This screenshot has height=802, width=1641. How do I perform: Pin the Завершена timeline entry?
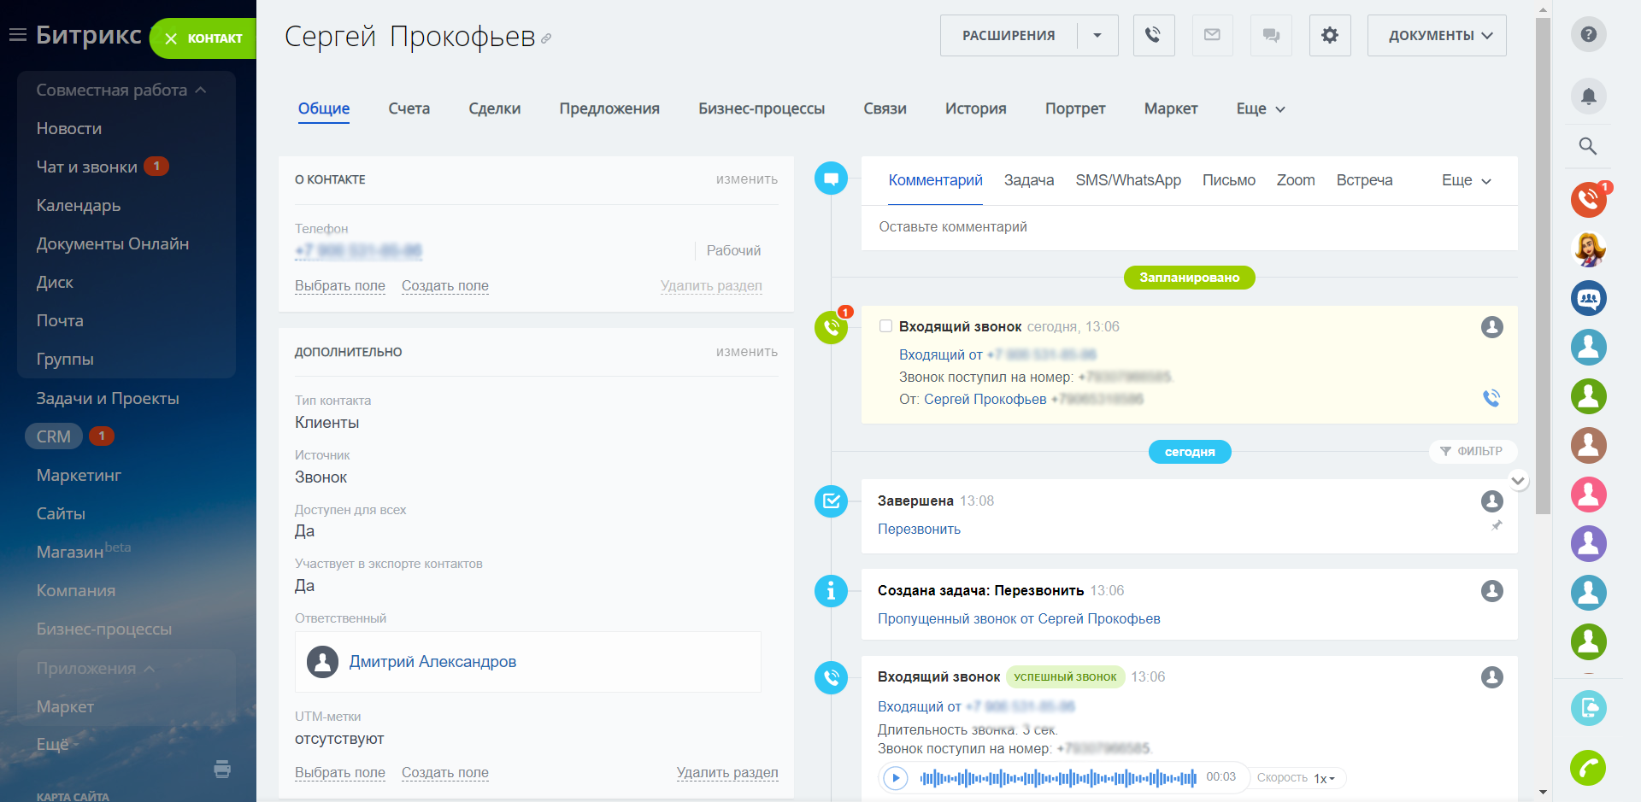coord(1497,525)
